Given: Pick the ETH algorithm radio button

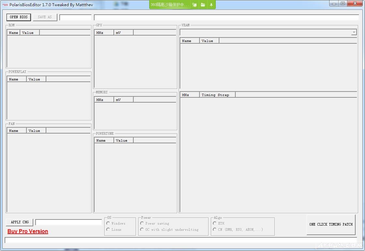Looking at the screenshot, I should tap(215, 223).
